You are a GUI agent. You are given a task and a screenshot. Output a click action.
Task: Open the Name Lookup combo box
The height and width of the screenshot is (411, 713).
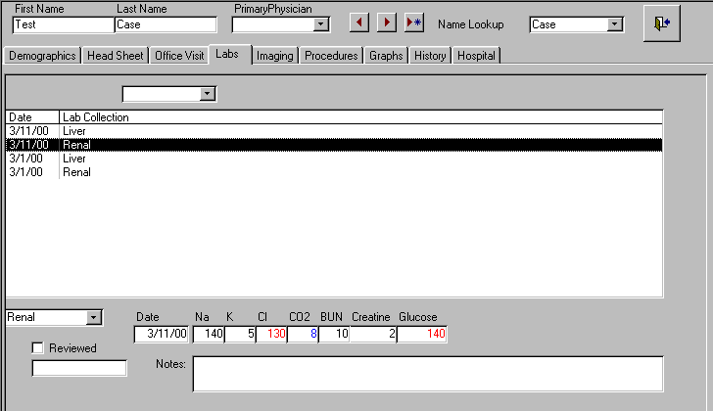pos(615,24)
